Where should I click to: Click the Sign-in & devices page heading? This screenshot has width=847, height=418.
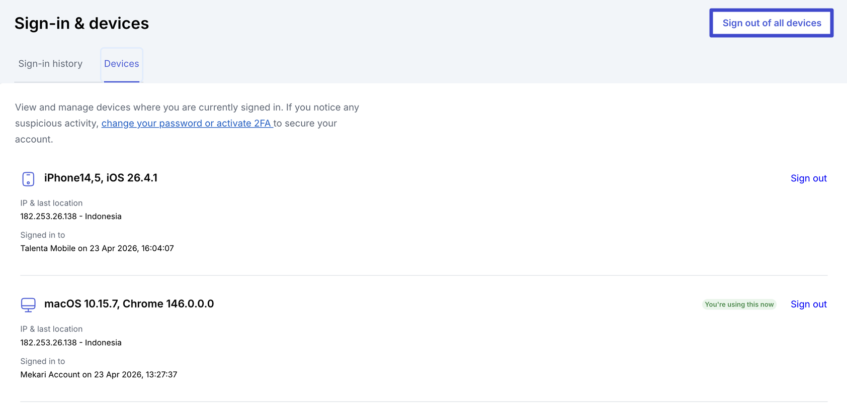point(81,24)
